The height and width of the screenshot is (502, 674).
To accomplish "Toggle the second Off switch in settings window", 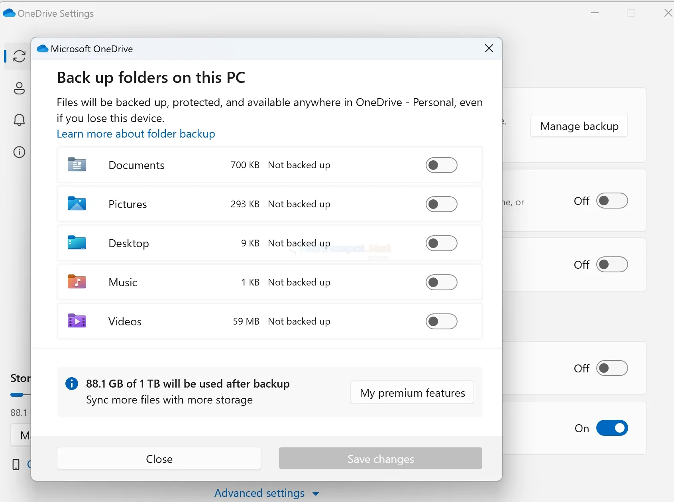I will click(x=612, y=264).
